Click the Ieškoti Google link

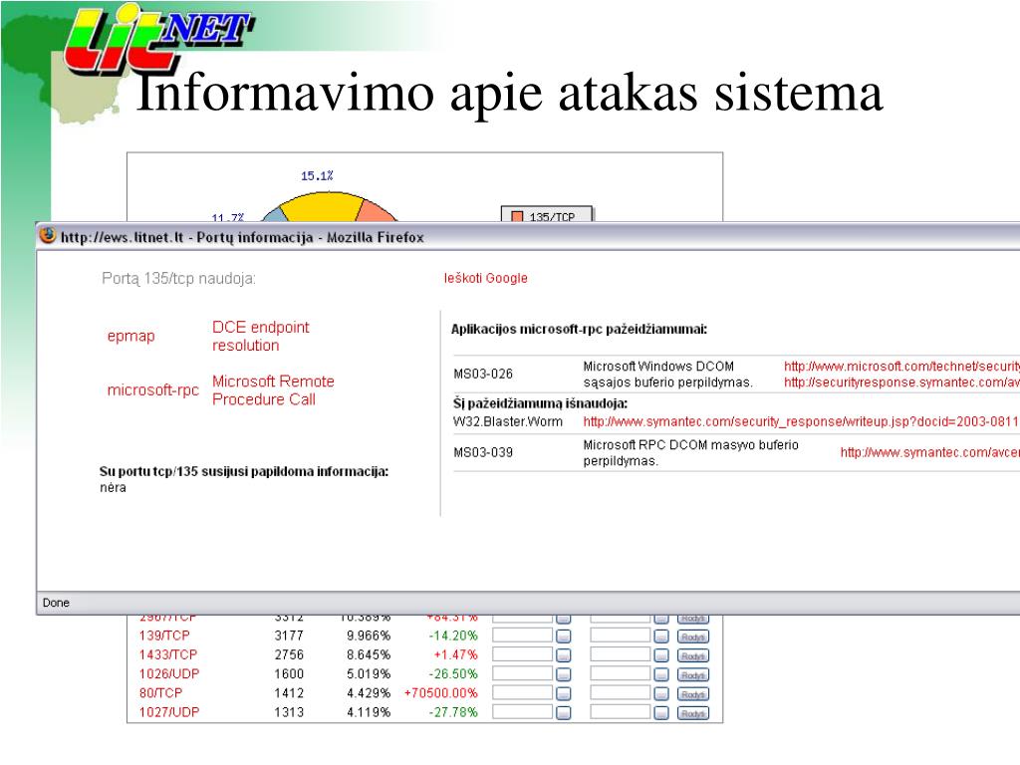click(x=485, y=279)
